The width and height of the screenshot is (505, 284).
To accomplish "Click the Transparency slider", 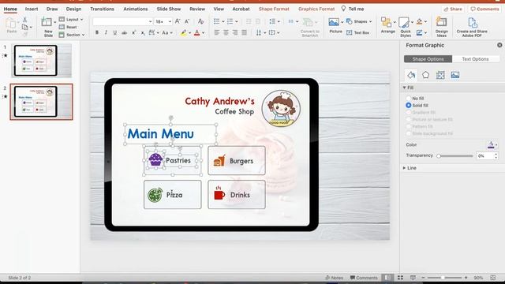I will [456, 156].
